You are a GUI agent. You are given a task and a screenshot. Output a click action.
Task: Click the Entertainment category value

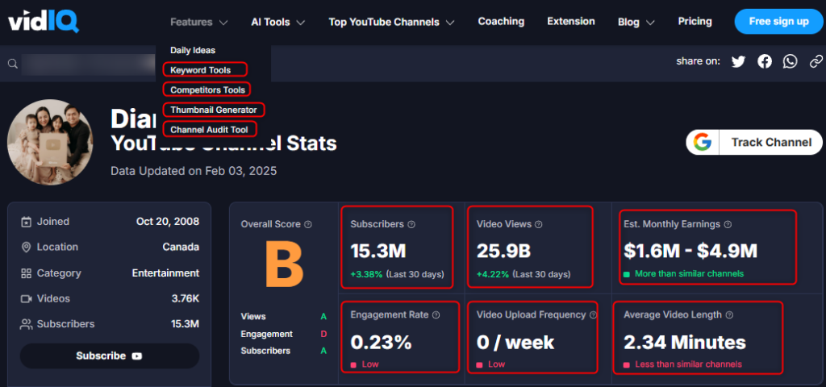pos(165,273)
